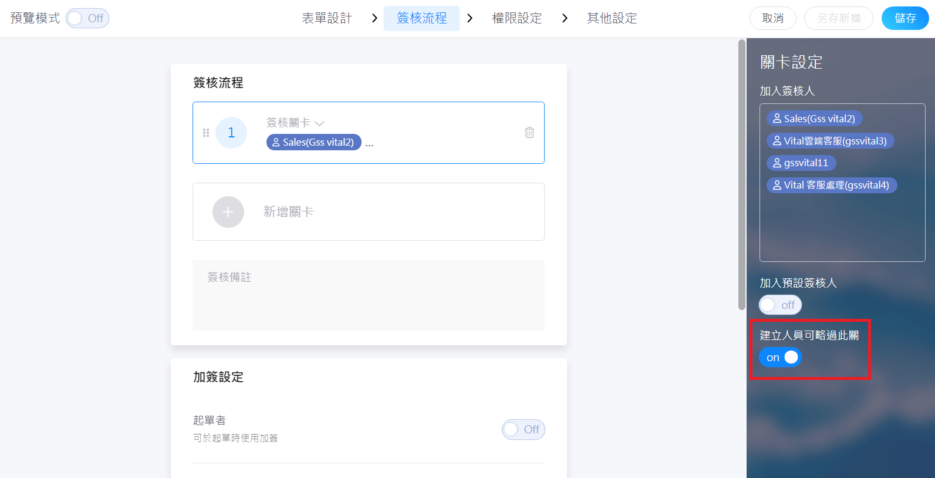The width and height of the screenshot is (935, 478).
Task: Toggle the 預覽模式 switch
Action: (87, 18)
